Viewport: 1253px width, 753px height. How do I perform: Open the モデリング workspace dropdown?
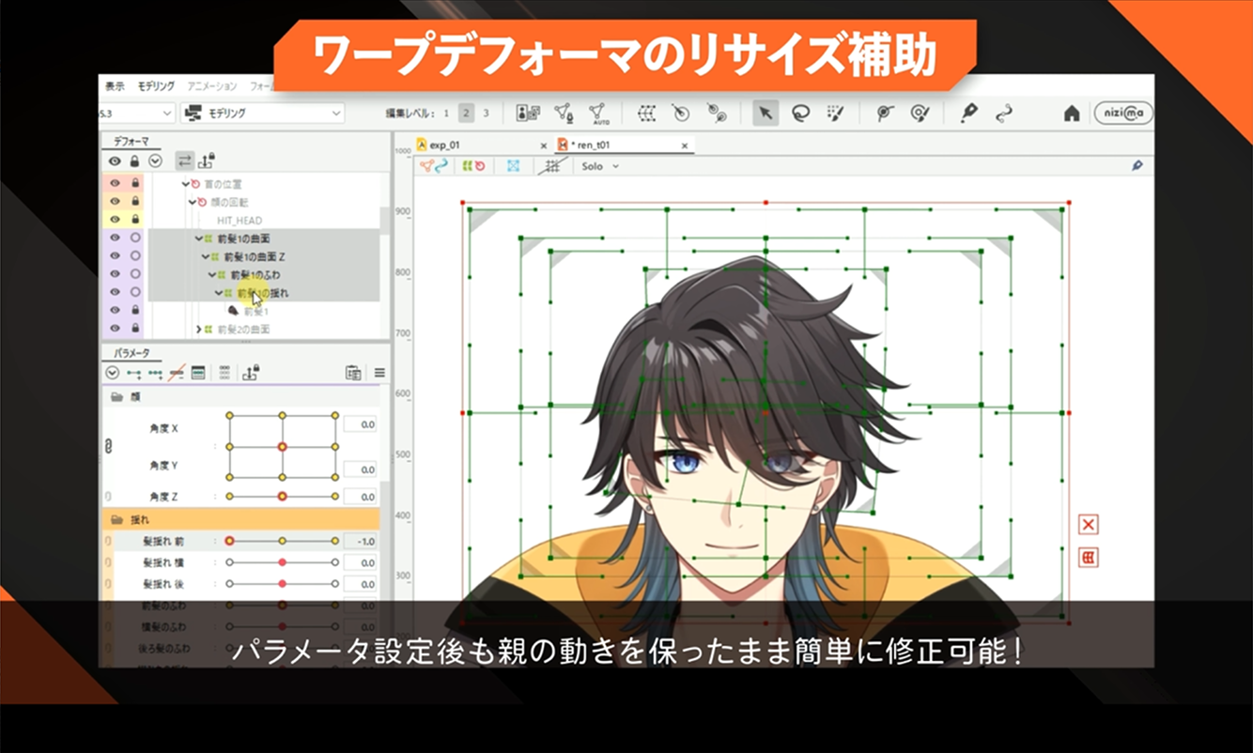tap(262, 114)
